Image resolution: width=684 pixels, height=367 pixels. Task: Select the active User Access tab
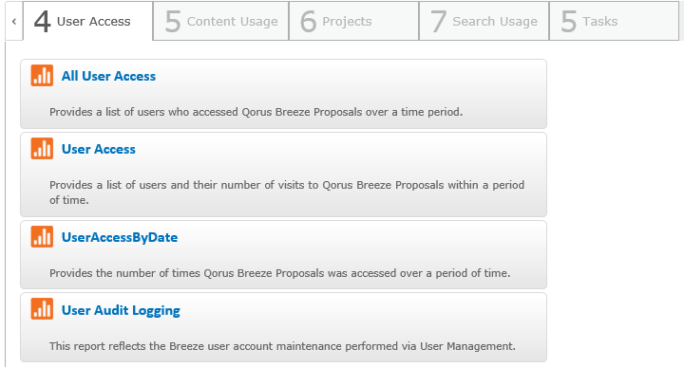tap(88, 21)
